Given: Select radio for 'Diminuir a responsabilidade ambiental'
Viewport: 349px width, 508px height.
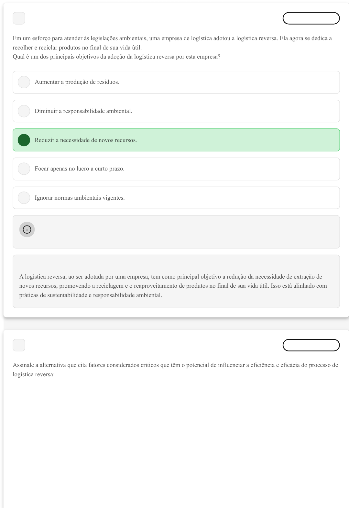Looking at the screenshot, I should (x=24, y=111).
